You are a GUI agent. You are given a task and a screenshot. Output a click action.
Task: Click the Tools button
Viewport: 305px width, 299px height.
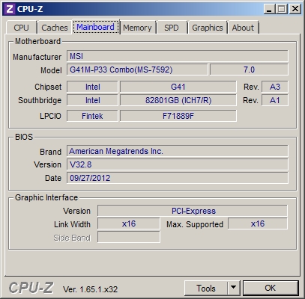206,288
